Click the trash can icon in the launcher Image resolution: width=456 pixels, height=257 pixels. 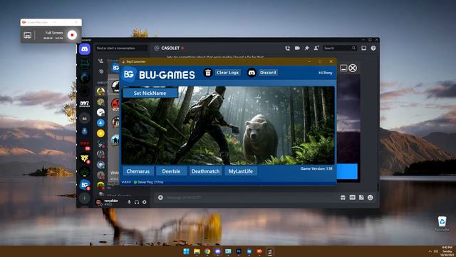[208, 73]
